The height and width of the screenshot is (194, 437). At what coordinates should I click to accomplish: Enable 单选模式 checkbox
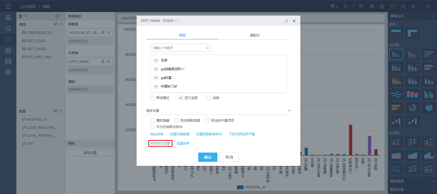coord(152,98)
